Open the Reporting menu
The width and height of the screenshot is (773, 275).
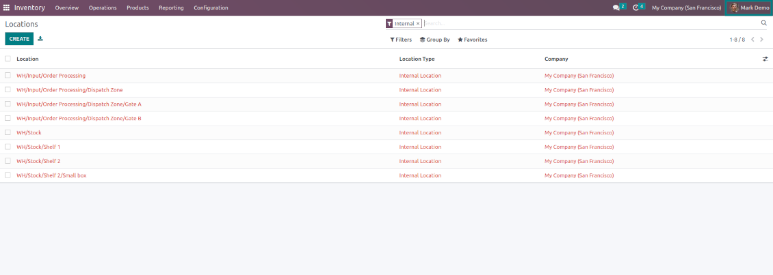click(x=171, y=8)
